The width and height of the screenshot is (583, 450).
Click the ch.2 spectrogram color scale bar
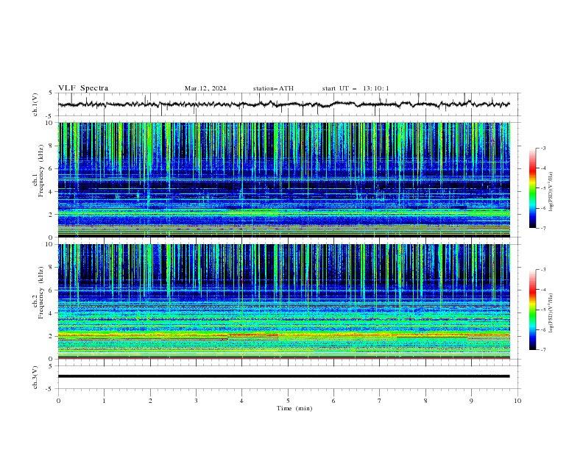coord(532,310)
